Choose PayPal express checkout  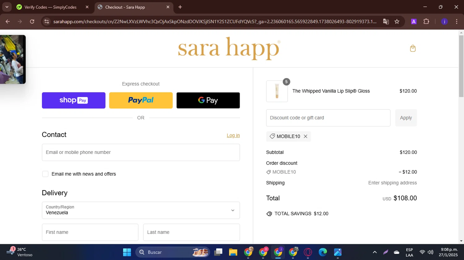(x=141, y=100)
